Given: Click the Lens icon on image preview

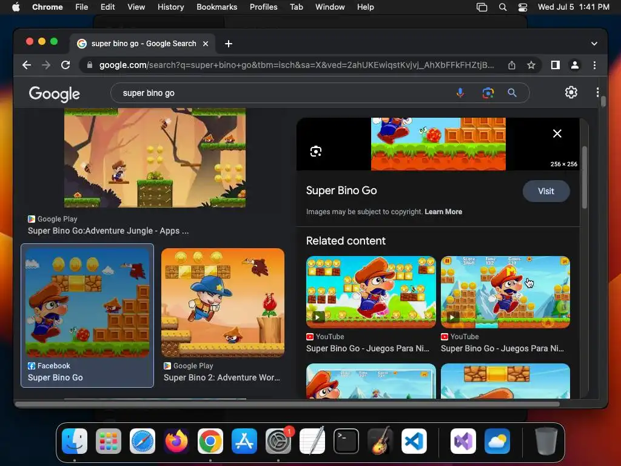Looking at the screenshot, I should [x=315, y=151].
